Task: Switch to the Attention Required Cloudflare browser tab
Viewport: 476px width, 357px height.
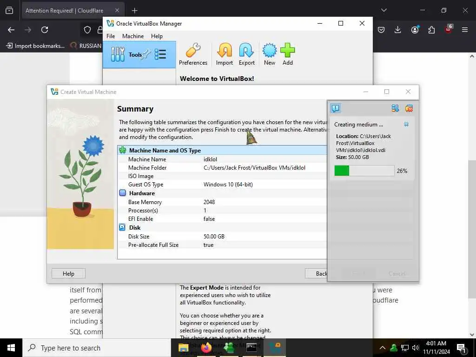Action: coord(64,11)
